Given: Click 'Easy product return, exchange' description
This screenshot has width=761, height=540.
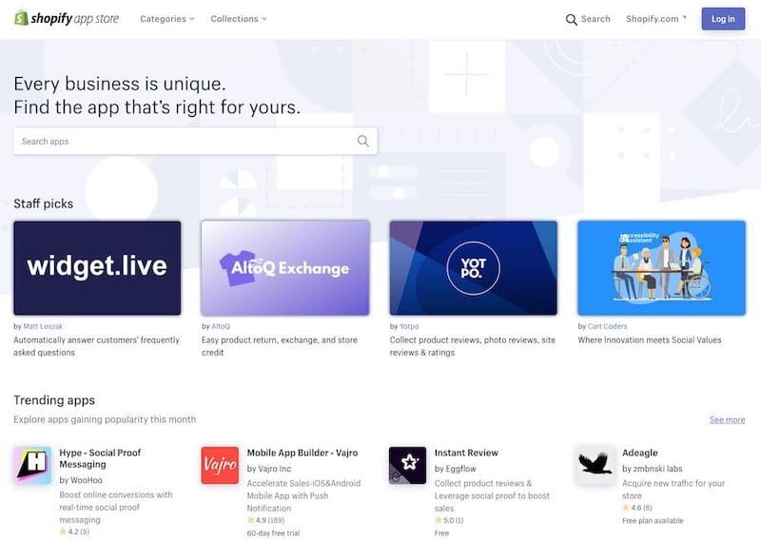Looking at the screenshot, I should [x=280, y=346].
